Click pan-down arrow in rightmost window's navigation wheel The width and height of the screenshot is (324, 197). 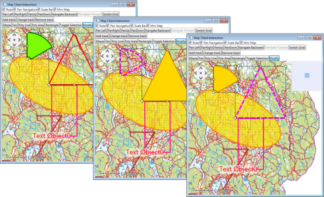[200, 78]
